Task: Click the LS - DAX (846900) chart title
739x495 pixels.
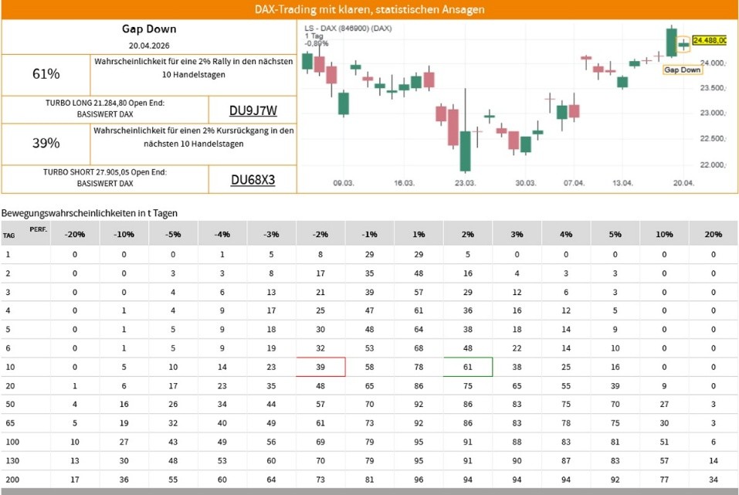Action: coord(348,29)
